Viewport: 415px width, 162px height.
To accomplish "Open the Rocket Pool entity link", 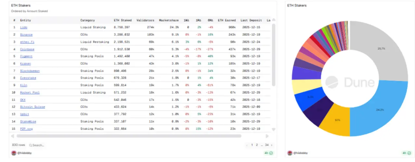I will 30,92.
